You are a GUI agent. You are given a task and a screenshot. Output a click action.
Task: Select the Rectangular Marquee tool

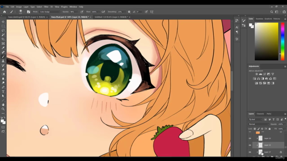point(3,26)
